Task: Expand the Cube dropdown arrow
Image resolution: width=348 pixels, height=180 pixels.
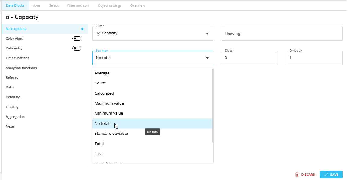Action: (207, 33)
